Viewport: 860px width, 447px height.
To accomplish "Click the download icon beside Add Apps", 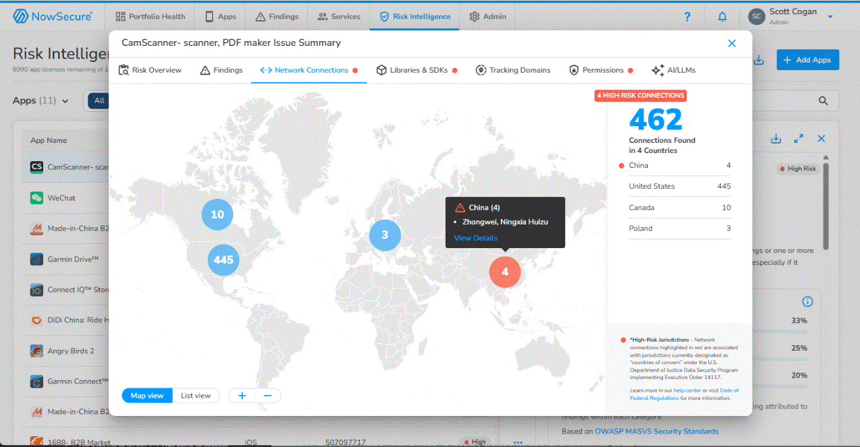I will pyautogui.click(x=759, y=60).
